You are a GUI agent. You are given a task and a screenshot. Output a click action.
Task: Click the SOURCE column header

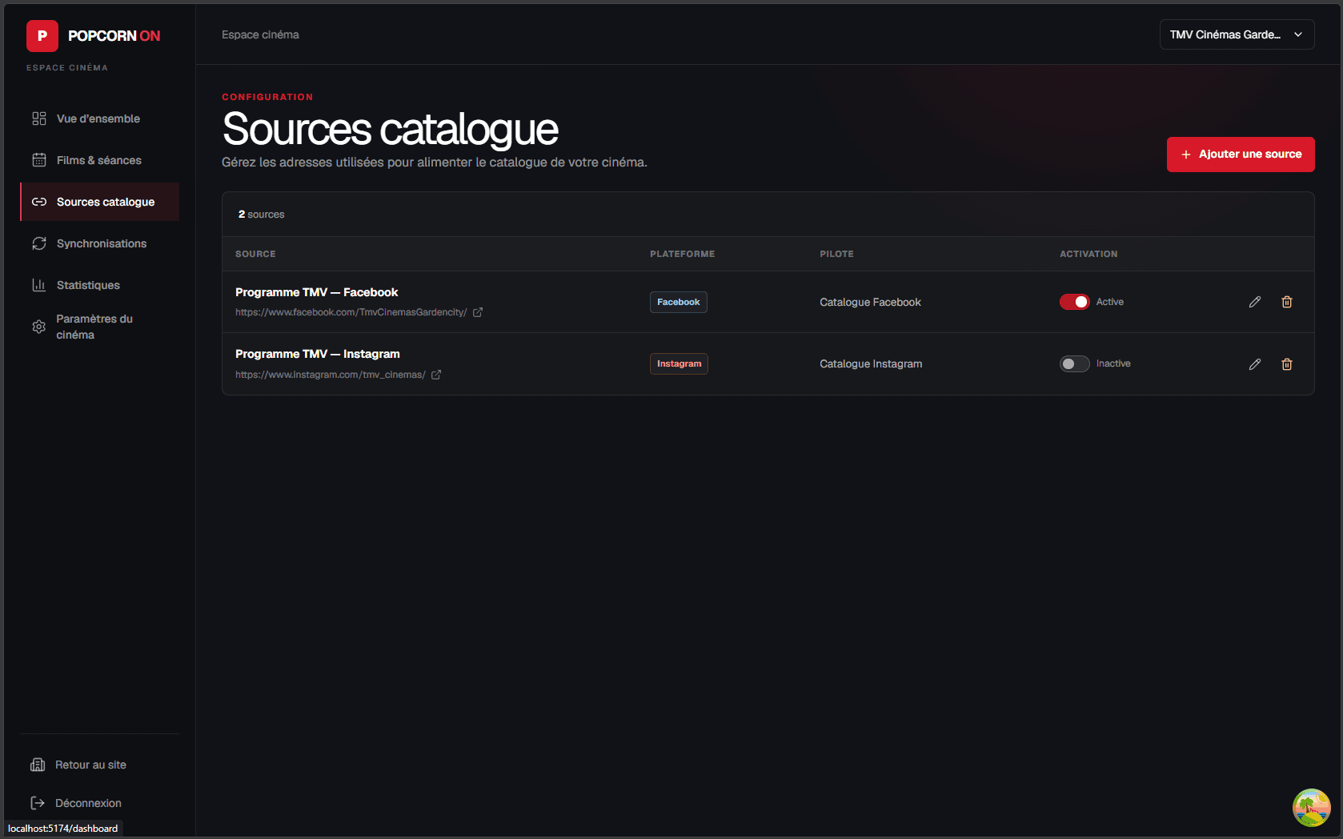point(255,254)
